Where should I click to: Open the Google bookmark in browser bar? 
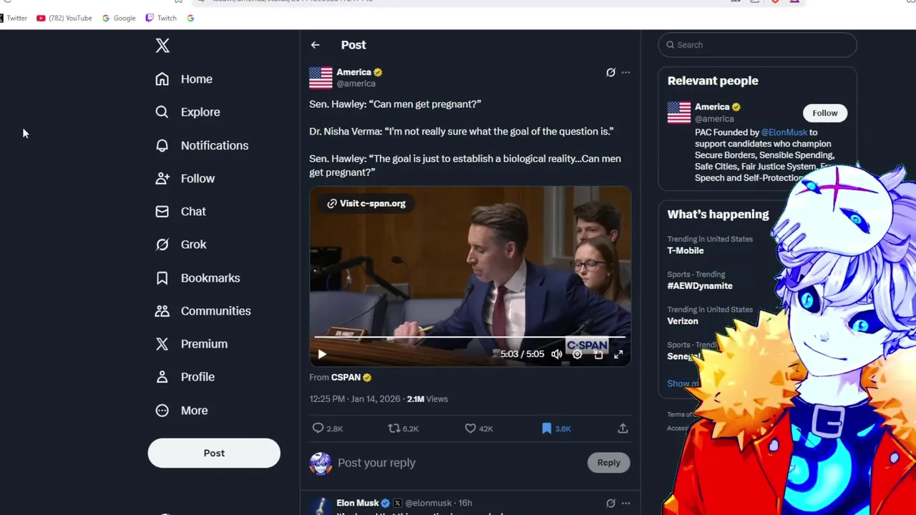(x=119, y=18)
